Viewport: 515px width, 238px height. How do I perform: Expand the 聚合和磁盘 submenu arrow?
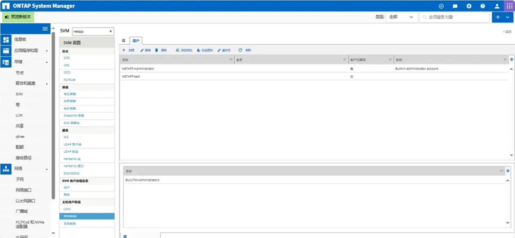47,84
